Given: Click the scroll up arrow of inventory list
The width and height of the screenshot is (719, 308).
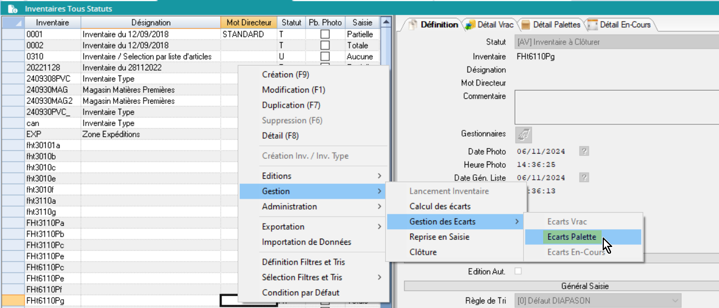Looking at the screenshot, I should tap(385, 23).
